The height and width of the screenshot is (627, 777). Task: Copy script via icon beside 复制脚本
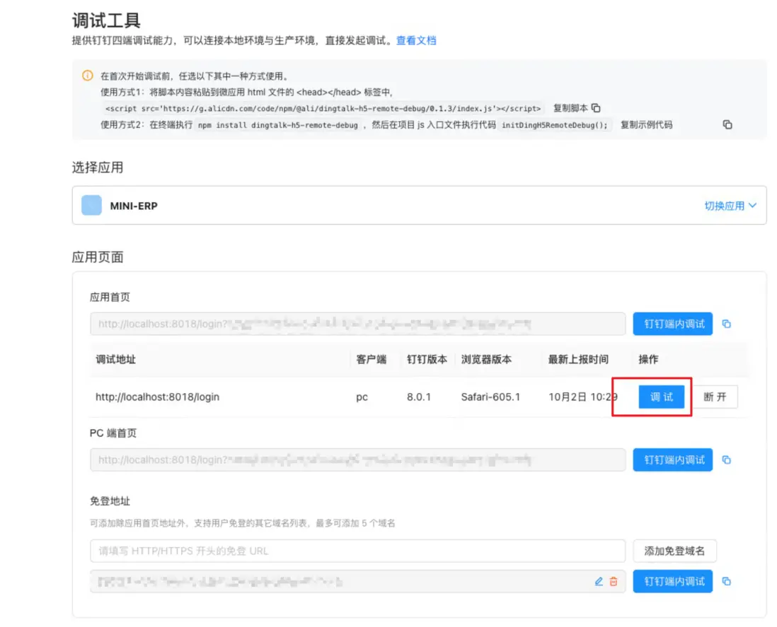(596, 108)
